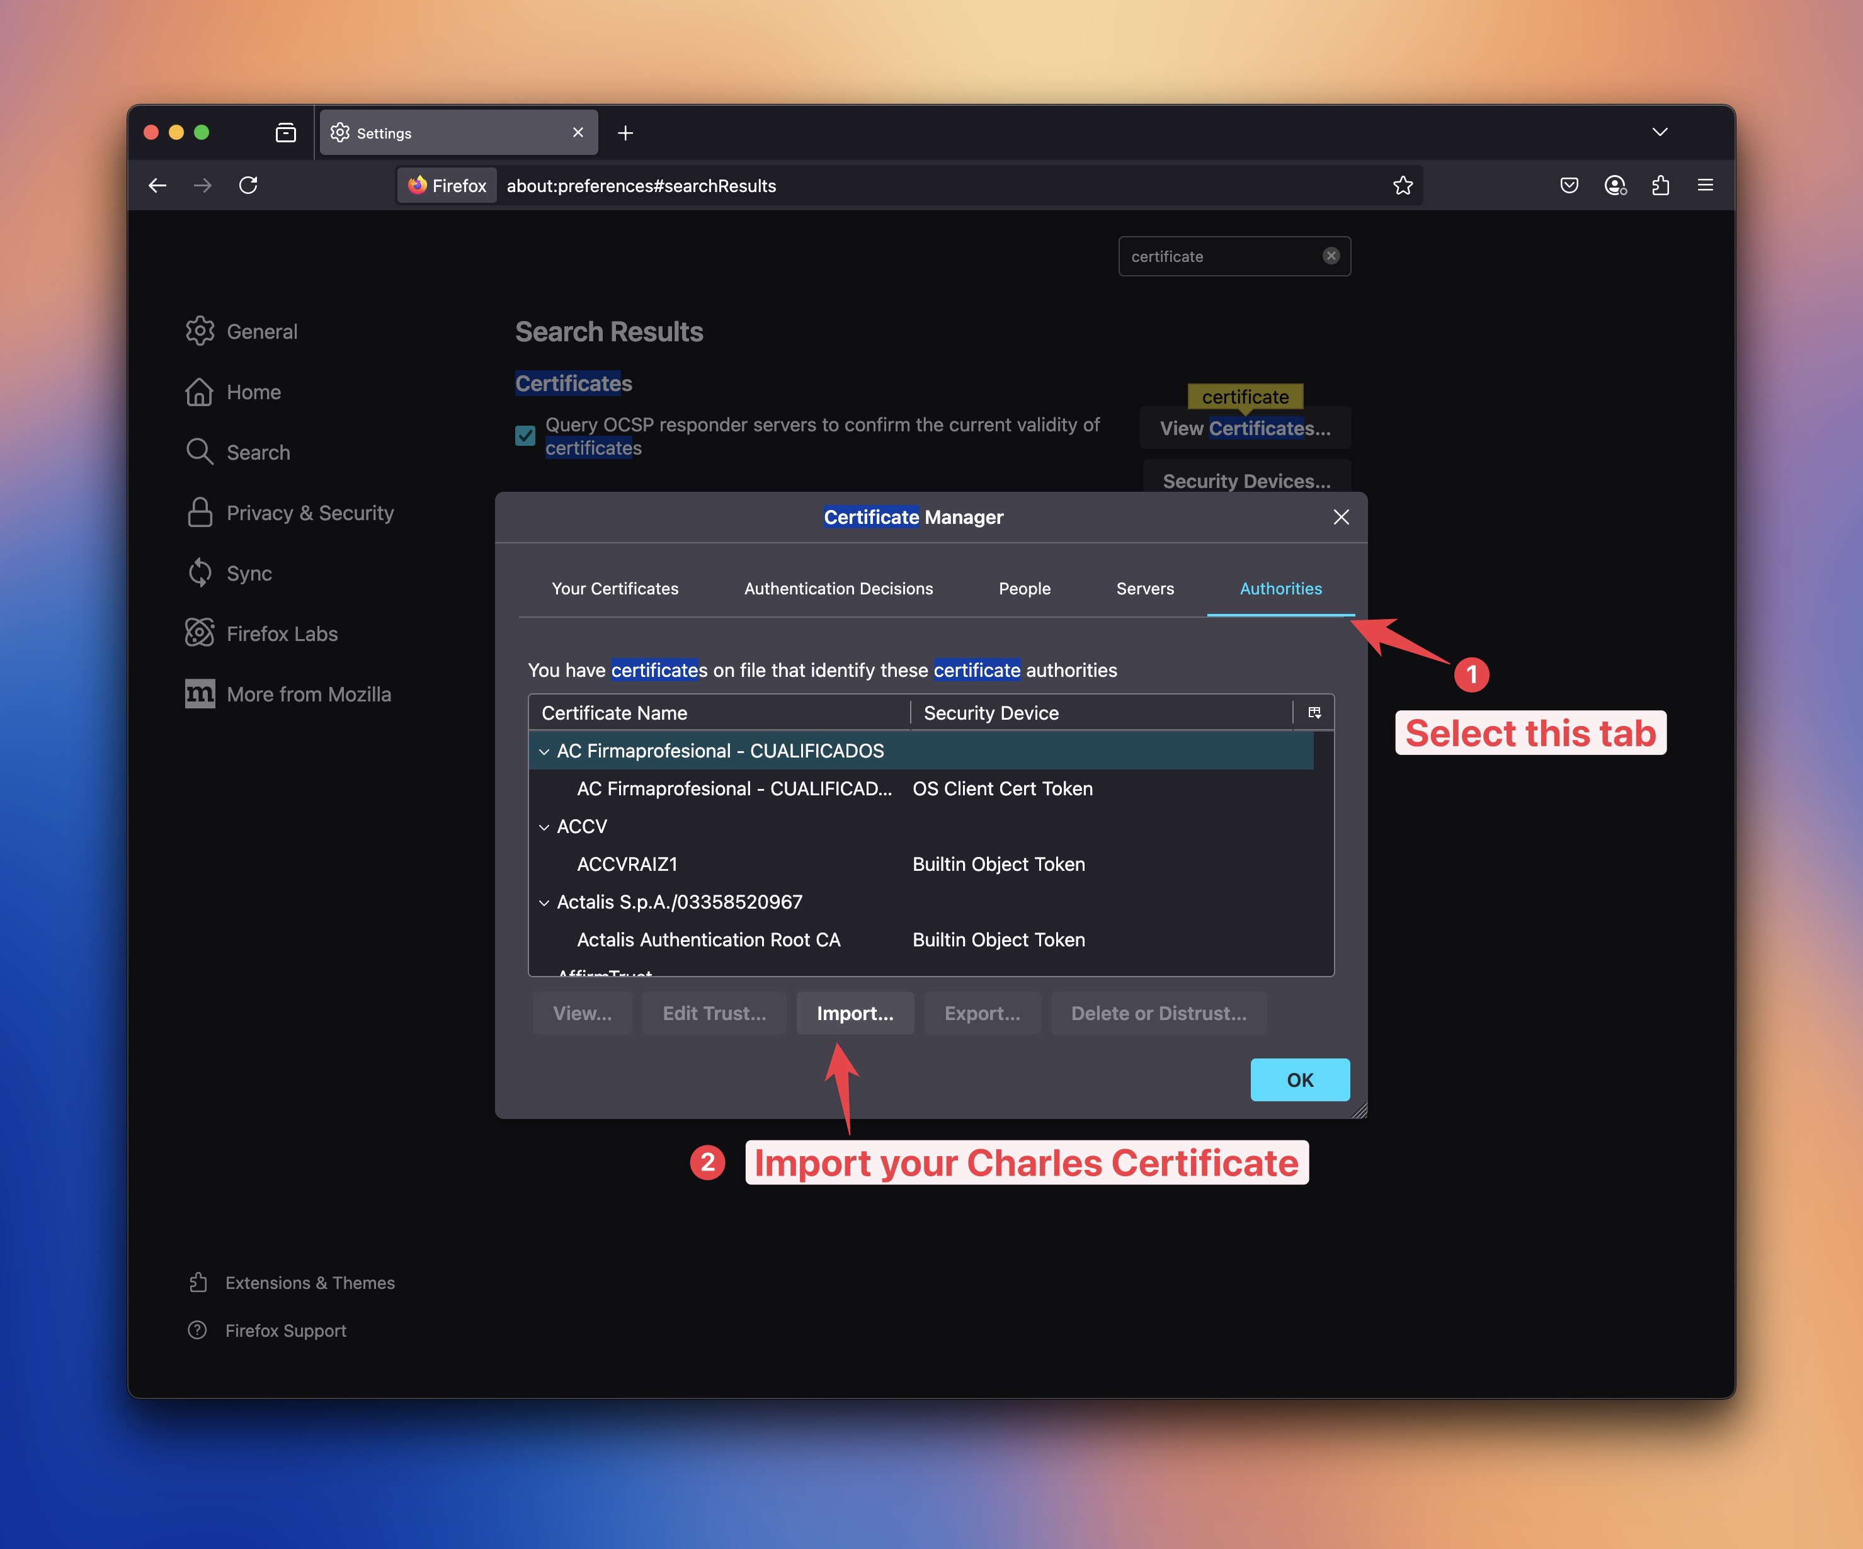Collapse the Actalis S.p.A./03358520967 group

pos(544,902)
